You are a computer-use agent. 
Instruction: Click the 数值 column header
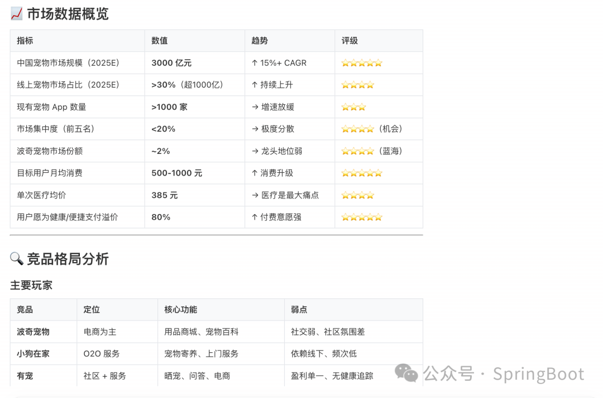(x=160, y=41)
